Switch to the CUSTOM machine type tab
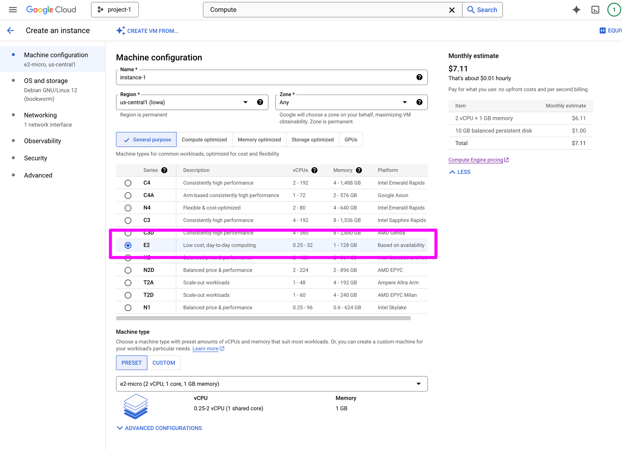This screenshot has width=622, height=450. click(164, 363)
